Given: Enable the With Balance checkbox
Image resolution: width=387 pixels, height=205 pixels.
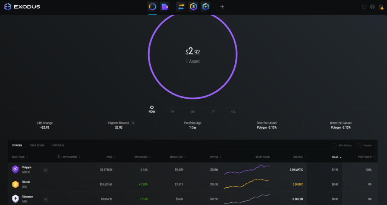Looking at the screenshot, I should pyautogui.click(x=335, y=145).
